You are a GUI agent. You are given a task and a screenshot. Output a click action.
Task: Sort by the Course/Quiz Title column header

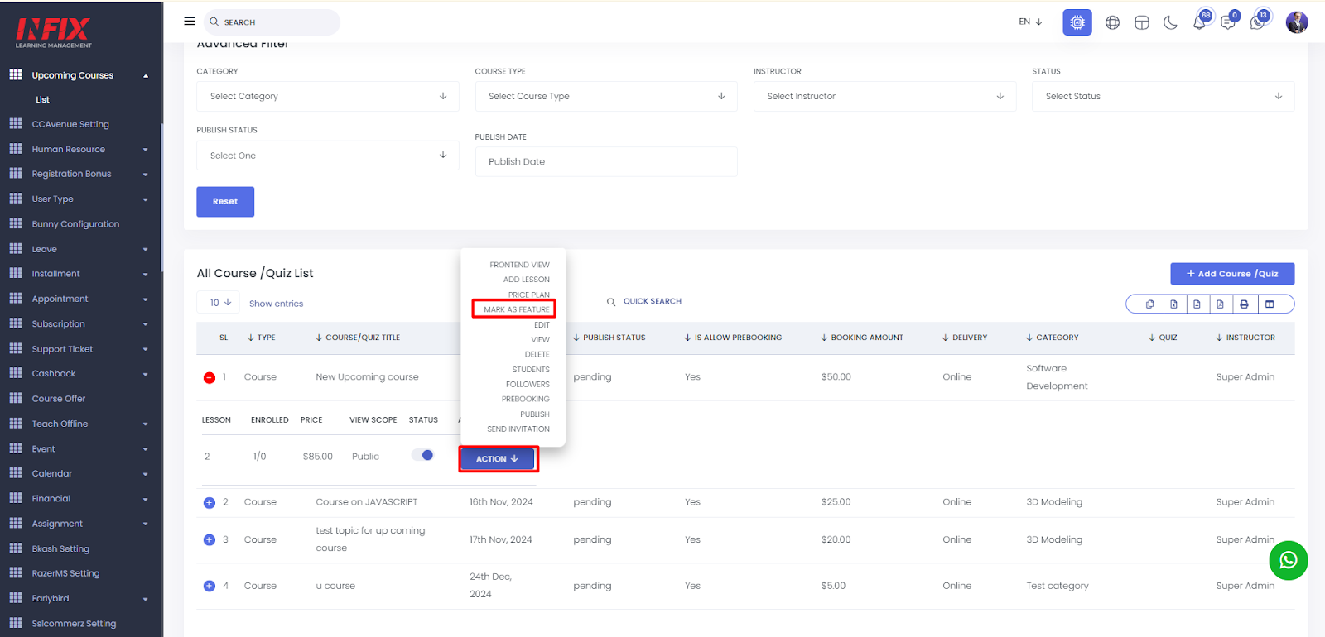coord(357,338)
